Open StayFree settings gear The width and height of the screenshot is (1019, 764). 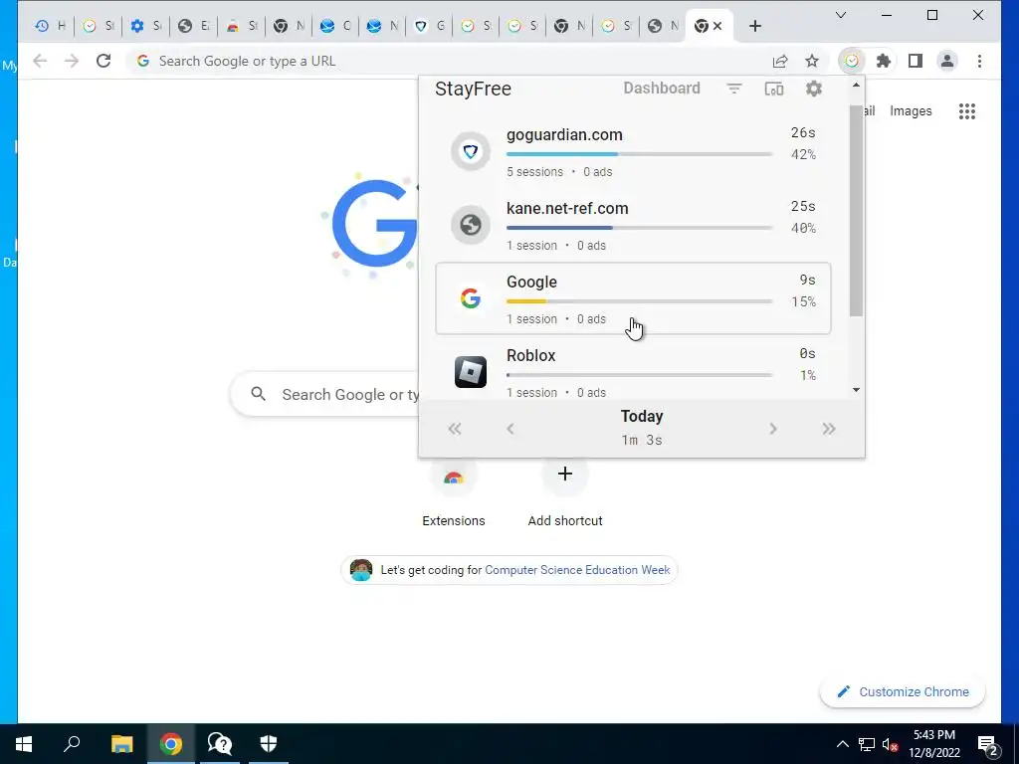[814, 89]
